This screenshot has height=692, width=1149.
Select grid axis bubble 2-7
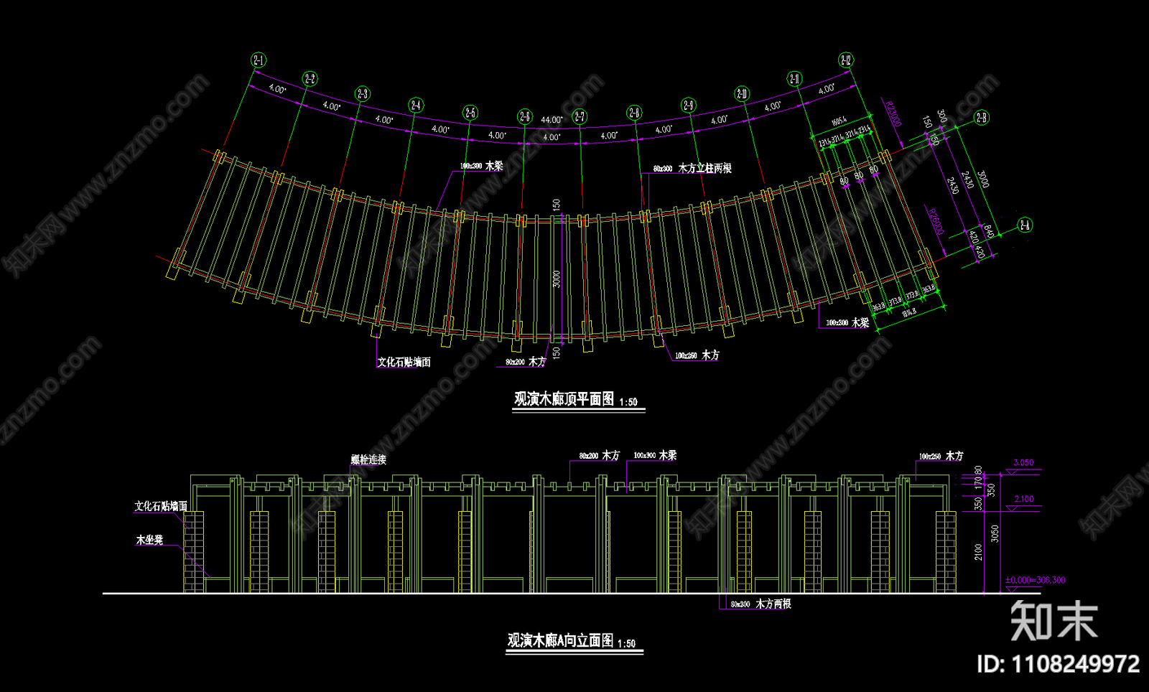(x=579, y=116)
